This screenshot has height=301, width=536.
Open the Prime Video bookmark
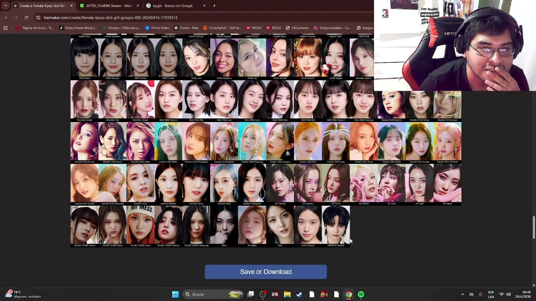click(157, 28)
